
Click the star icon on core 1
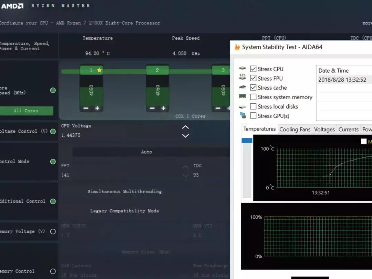(x=100, y=70)
